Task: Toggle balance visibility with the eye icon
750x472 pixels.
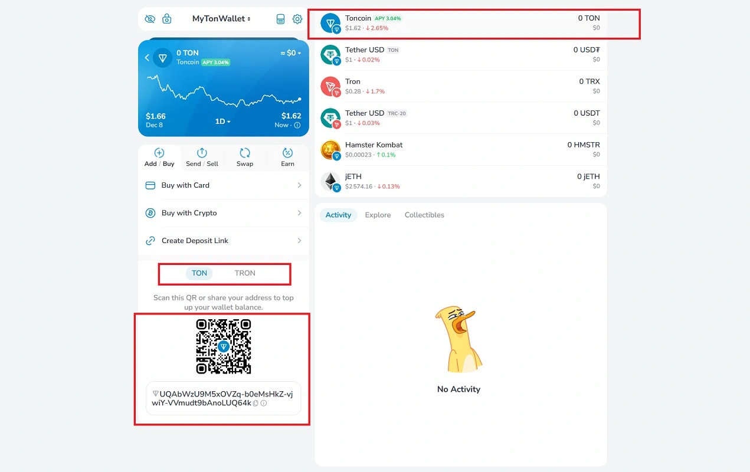Action: [x=150, y=19]
